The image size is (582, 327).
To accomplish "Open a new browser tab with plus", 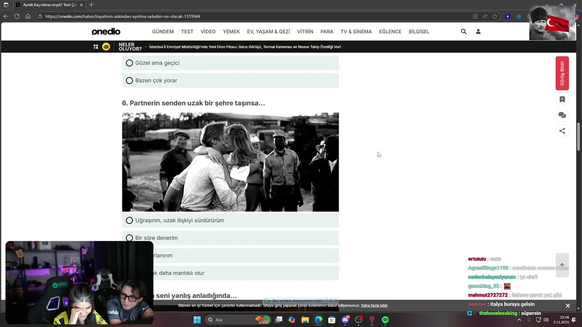I will (91, 5).
